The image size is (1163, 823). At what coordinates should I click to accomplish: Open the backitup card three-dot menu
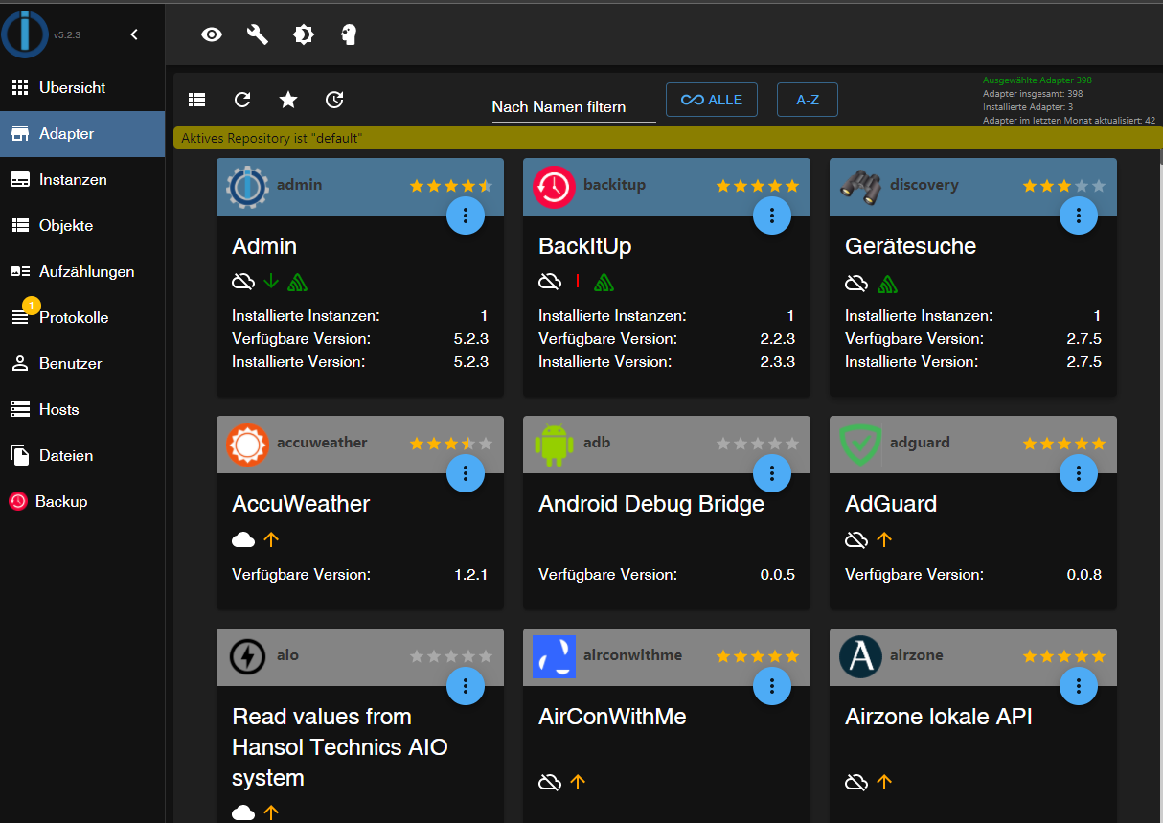(x=772, y=215)
